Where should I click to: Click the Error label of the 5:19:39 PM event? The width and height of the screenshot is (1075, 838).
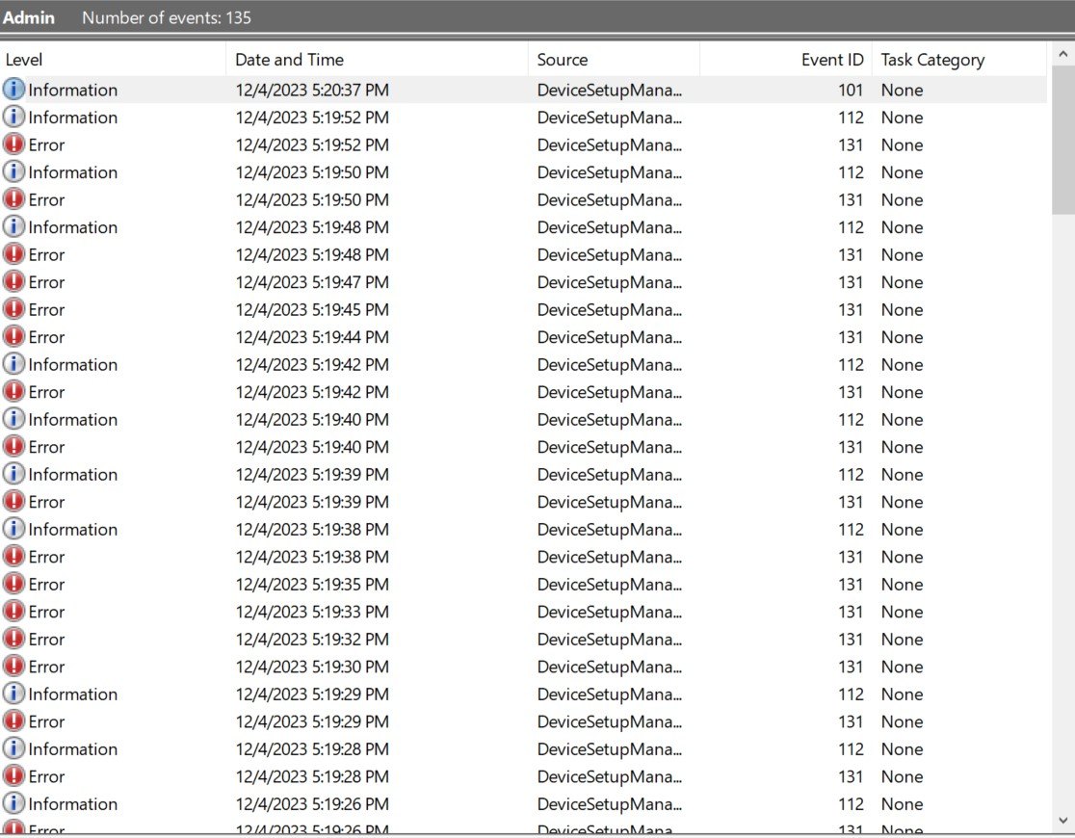(46, 502)
